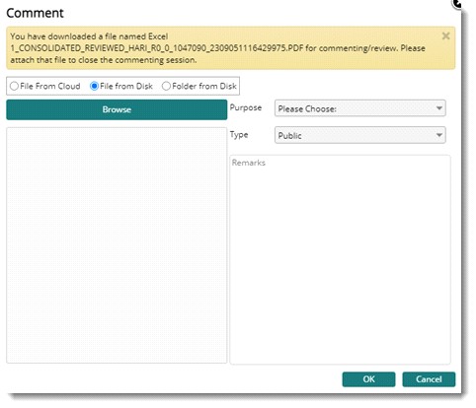The height and width of the screenshot is (408, 476).
Task: Select File From Cloud radio option
Action: [x=14, y=87]
